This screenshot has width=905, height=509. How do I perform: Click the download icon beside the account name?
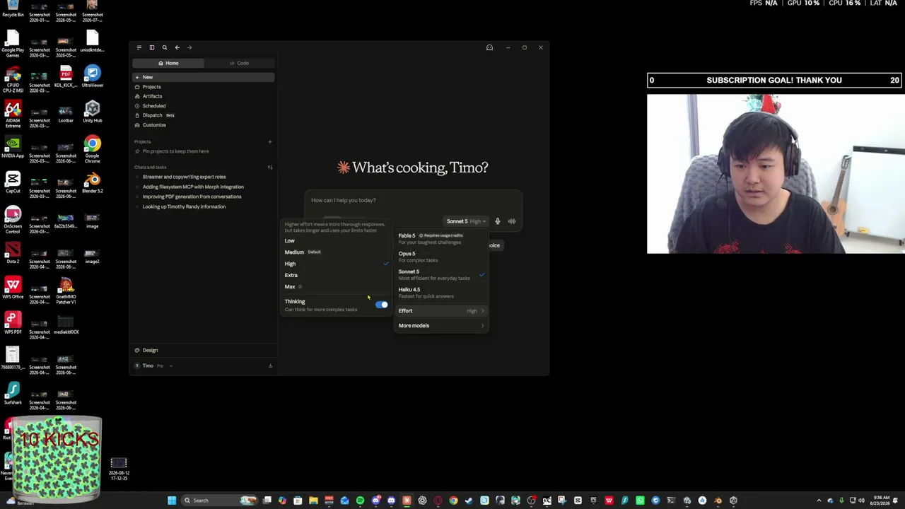pos(270,365)
